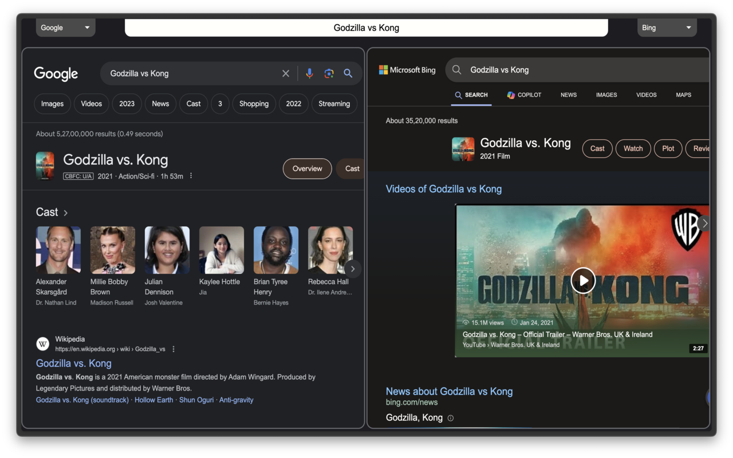Open Google Lens image search
The image size is (733, 458).
329,73
